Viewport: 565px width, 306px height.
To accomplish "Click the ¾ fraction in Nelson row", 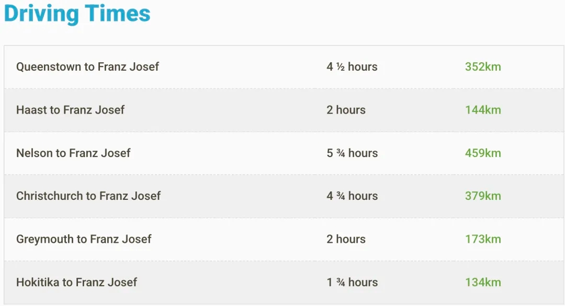I will 341,153.
